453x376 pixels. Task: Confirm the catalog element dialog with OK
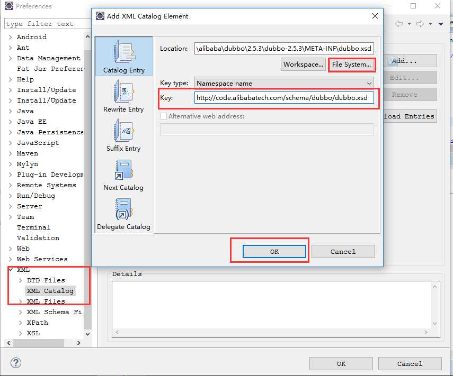point(274,251)
